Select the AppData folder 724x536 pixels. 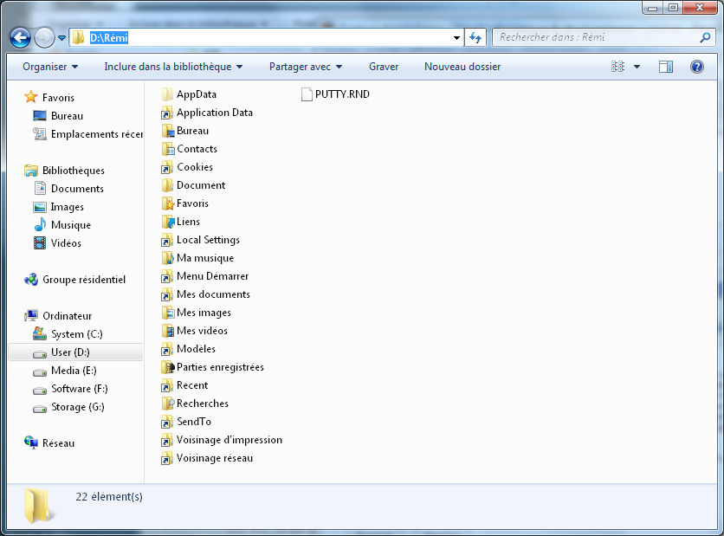(196, 94)
